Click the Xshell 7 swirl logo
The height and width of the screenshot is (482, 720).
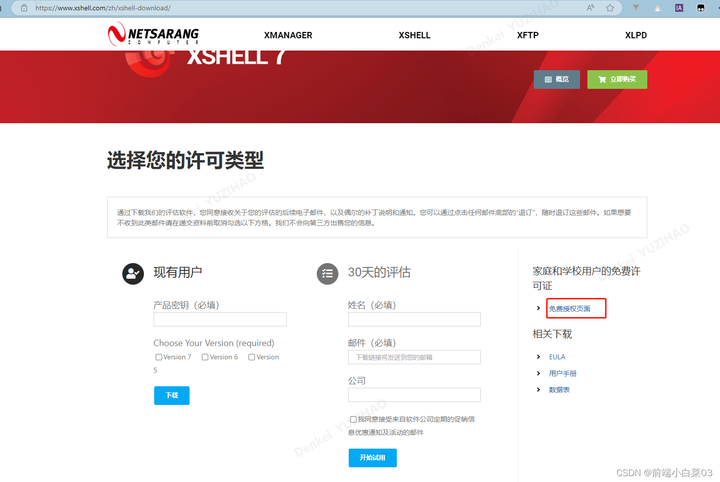[x=149, y=64]
